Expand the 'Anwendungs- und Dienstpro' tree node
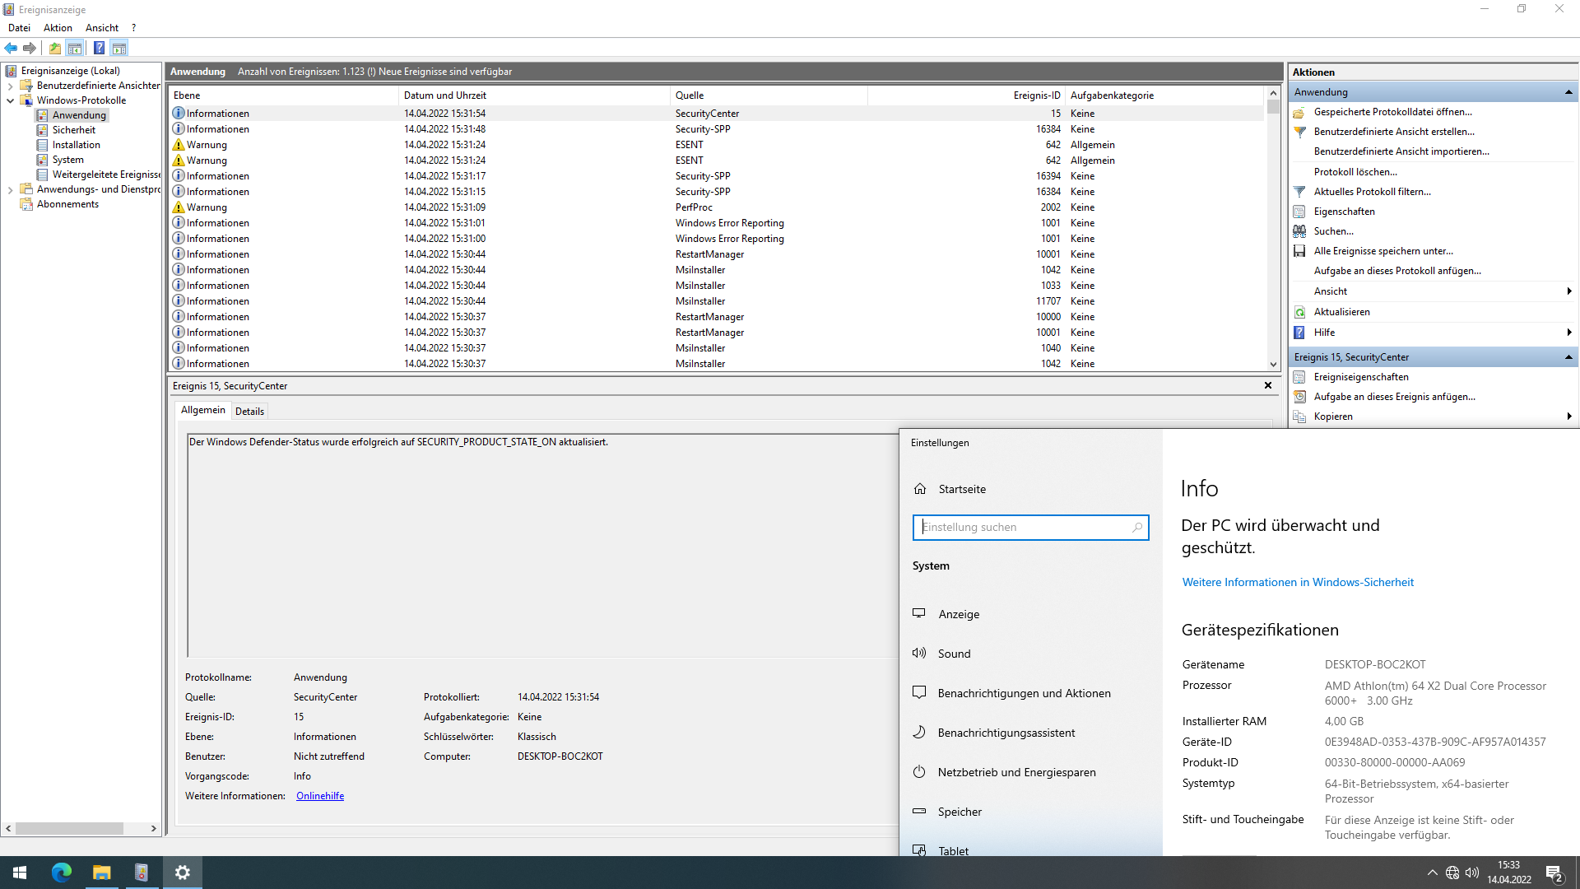This screenshot has height=889, width=1580. tap(11, 189)
